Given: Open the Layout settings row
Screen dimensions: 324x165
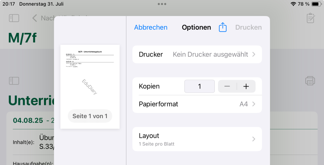Looking at the screenshot, I should [x=197, y=139].
